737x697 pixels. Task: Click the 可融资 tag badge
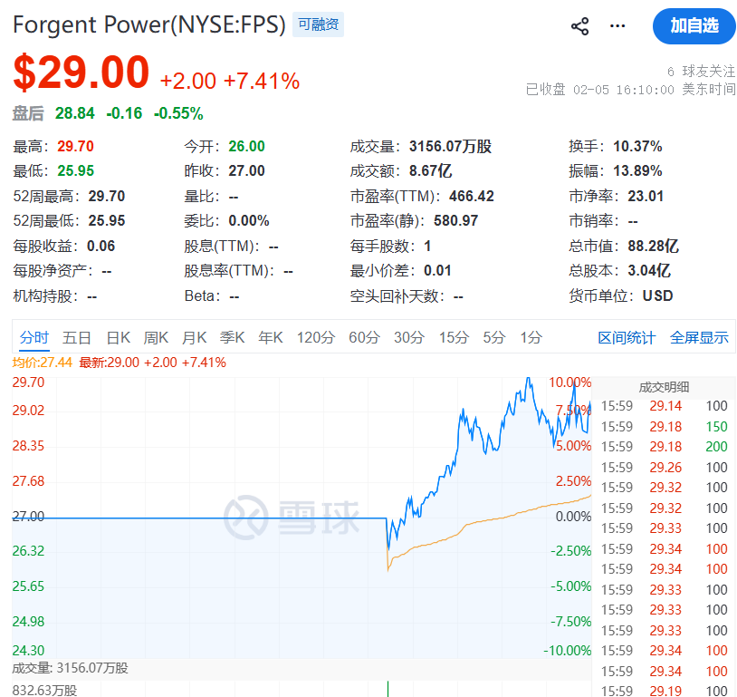tap(318, 25)
